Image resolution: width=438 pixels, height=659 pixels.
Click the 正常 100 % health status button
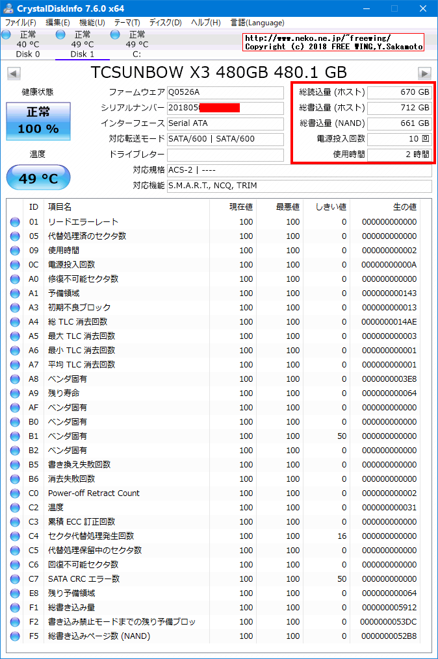point(38,121)
